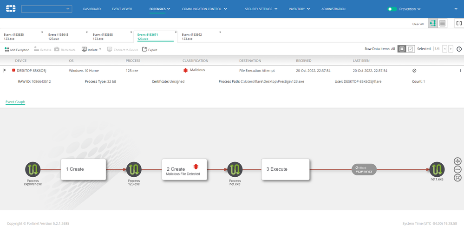The image size is (464, 227).
Task: Open the Prevention mode dropdown
Action: 410,9
